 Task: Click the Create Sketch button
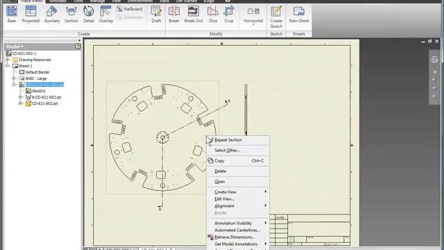click(x=276, y=17)
